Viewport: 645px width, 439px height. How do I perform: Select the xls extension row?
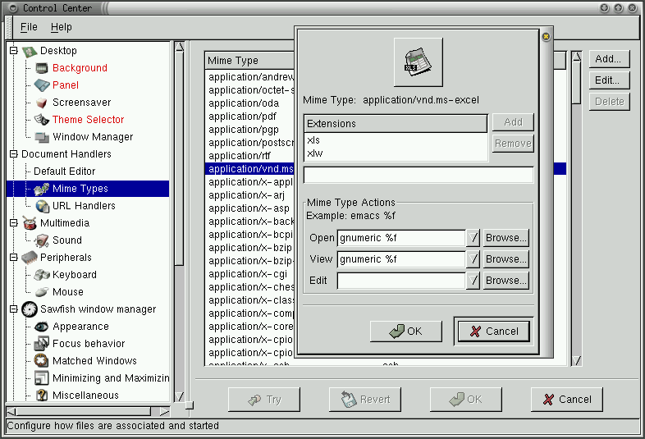pyautogui.click(x=396, y=140)
